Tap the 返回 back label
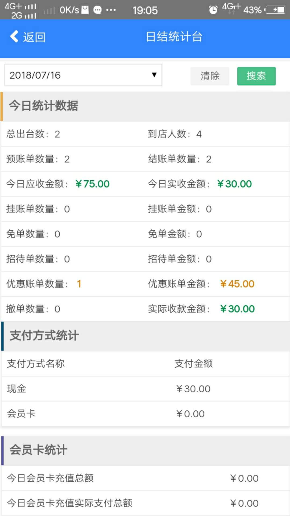 [x=34, y=37]
